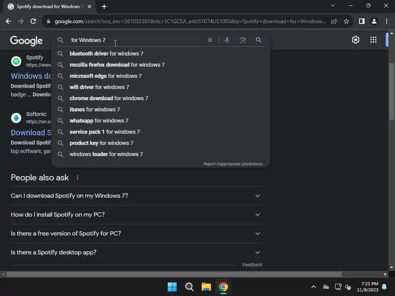
Task: Expand Can I download Spotify on my Windows 7?
Action: pos(136,196)
